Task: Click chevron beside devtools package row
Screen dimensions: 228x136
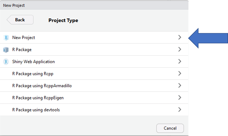Action: pyautogui.click(x=180, y=110)
